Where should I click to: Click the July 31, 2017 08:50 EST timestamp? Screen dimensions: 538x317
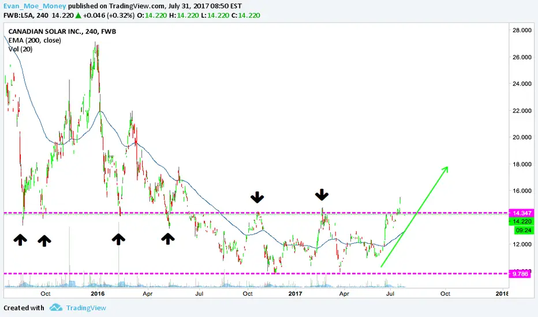click(x=205, y=6)
